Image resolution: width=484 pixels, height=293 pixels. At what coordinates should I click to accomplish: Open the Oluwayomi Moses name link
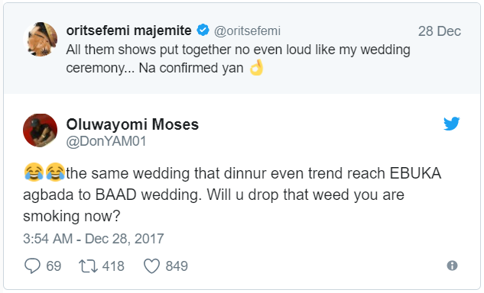pyautogui.click(x=132, y=124)
